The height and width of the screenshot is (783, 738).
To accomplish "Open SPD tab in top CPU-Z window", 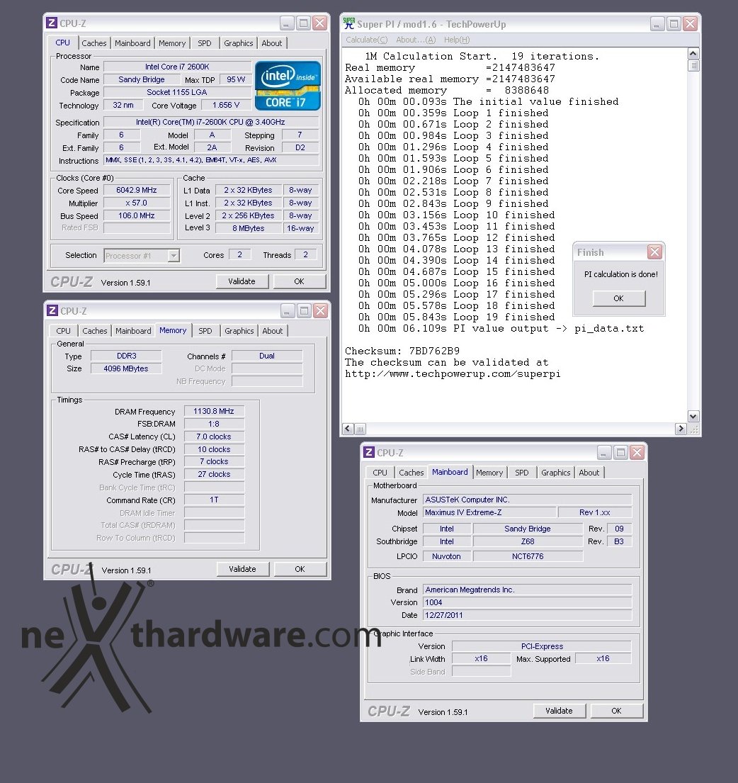I will pyautogui.click(x=205, y=43).
